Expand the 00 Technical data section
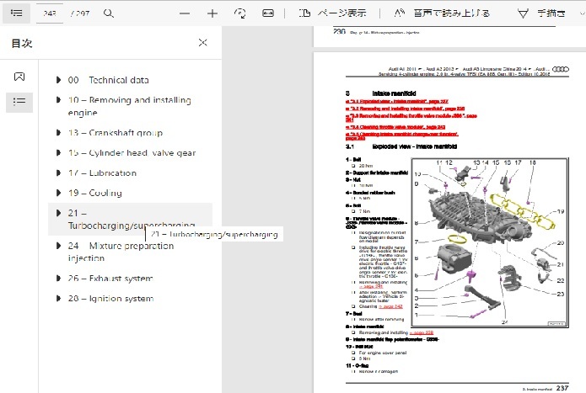The height and width of the screenshot is (393, 586). point(58,80)
